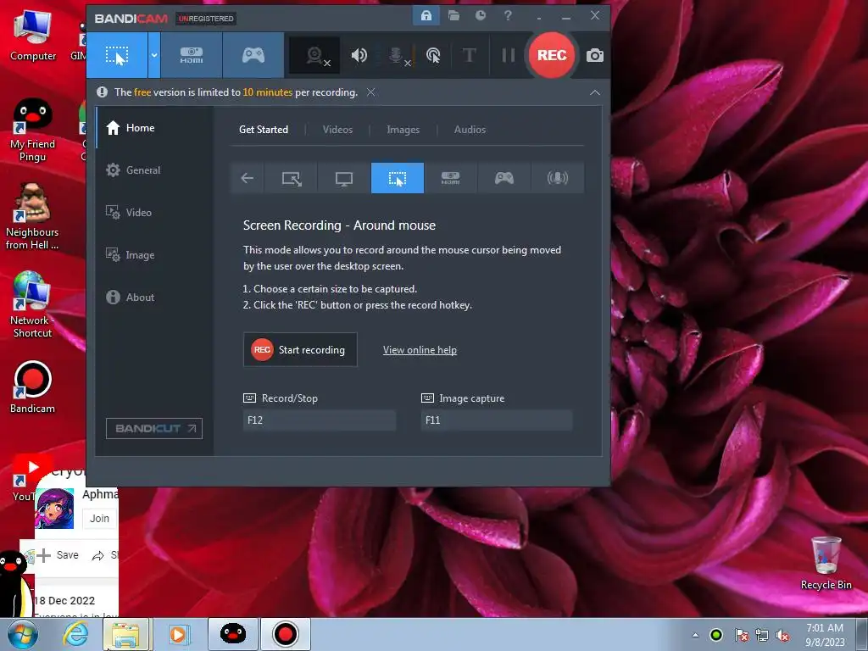
Task: Click the BANDICUT button
Action: (154, 428)
